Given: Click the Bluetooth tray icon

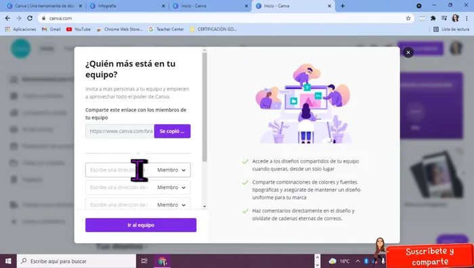Looking at the screenshot, I should pyautogui.click(x=366, y=261).
